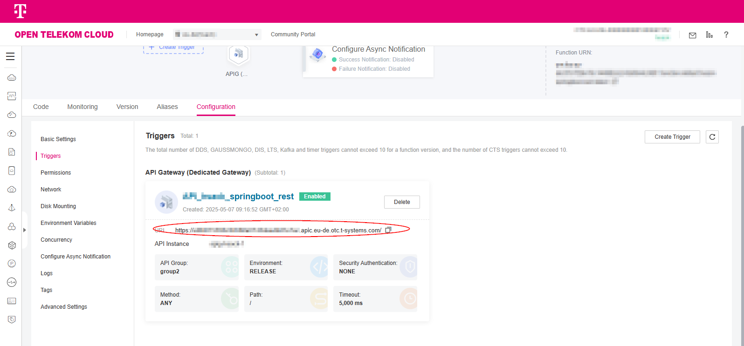744x346 pixels.
Task: Click the copy URL icon
Action: pyautogui.click(x=388, y=230)
